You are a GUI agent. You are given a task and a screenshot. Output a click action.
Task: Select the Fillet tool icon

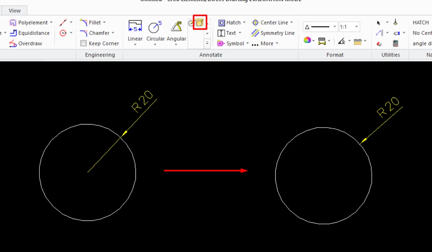tap(83, 23)
